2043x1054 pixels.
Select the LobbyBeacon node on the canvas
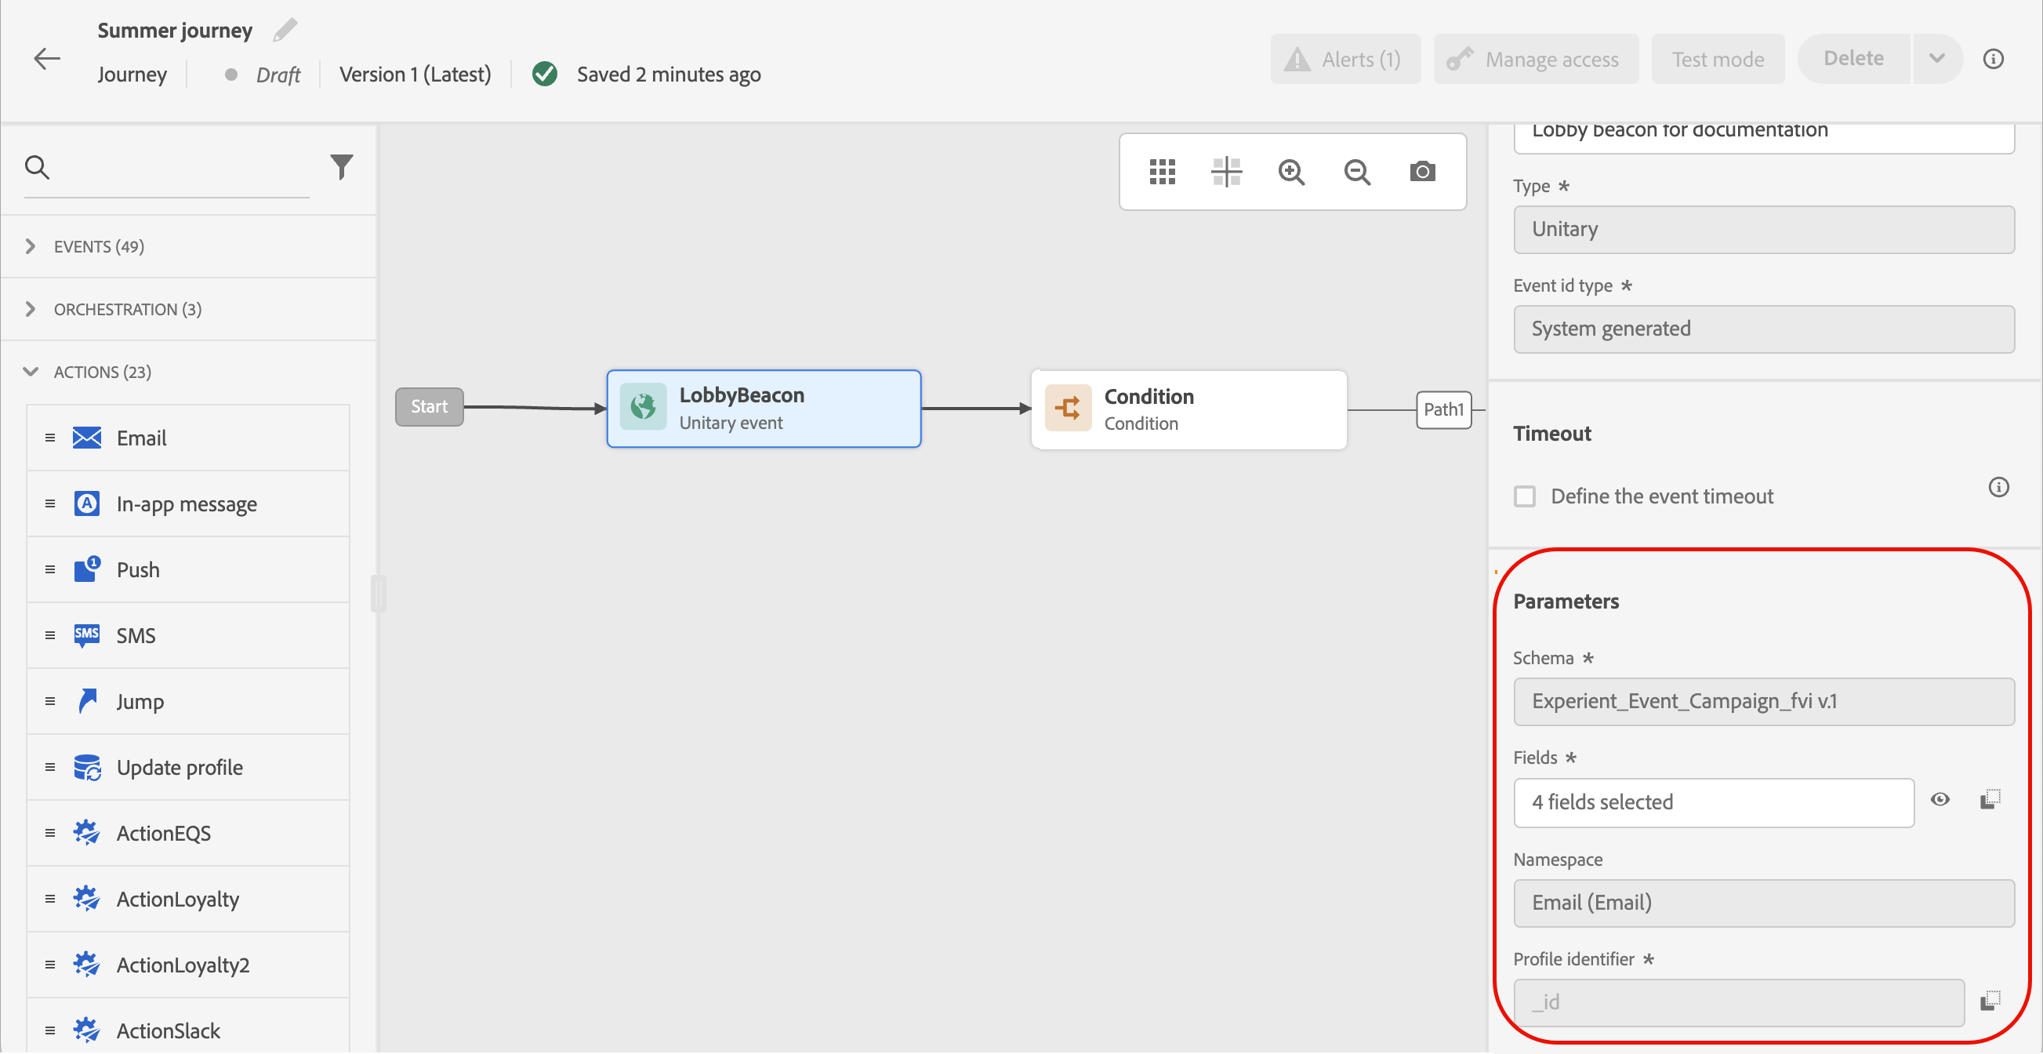(x=763, y=409)
